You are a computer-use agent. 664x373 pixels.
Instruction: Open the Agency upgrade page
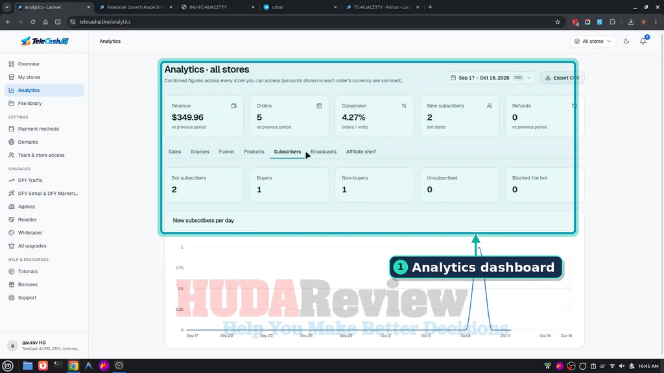click(x=44, y=207)
